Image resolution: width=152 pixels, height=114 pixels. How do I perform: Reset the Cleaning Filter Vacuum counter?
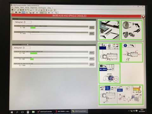tap(92, 59)
